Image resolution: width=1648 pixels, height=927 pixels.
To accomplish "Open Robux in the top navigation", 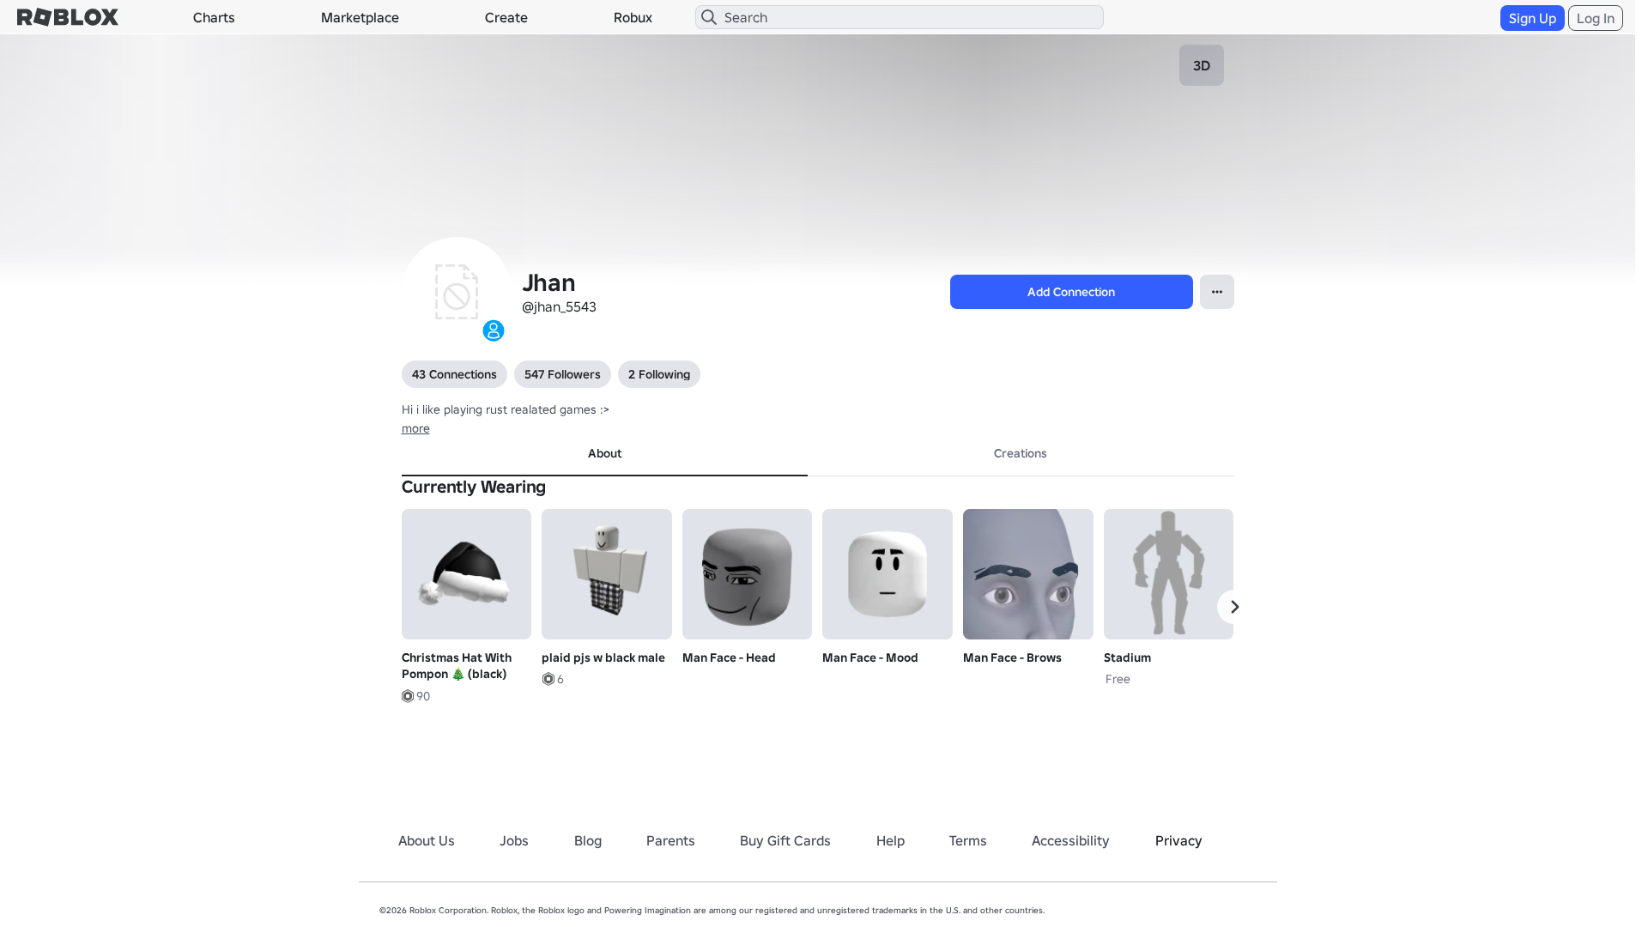I will [633, 17].
